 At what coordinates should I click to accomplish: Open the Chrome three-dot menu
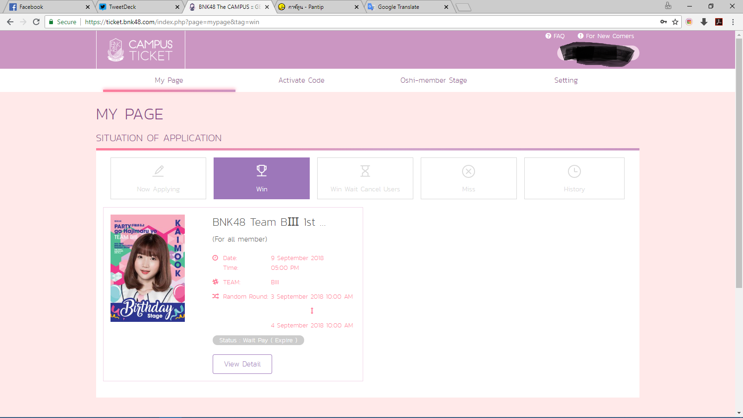point(733,22)
